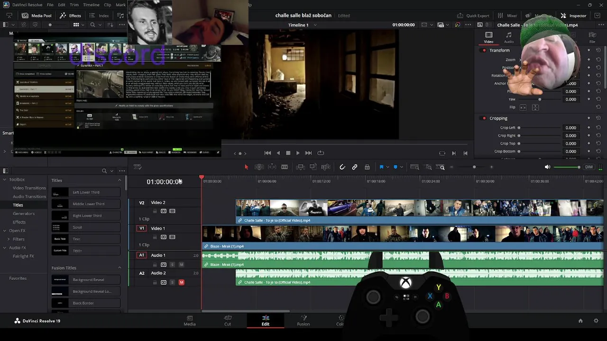Screen dimensions: 607x341
Task: Toggle Auto Track Selector on Video 1
Action: click(x=164, y=237)
